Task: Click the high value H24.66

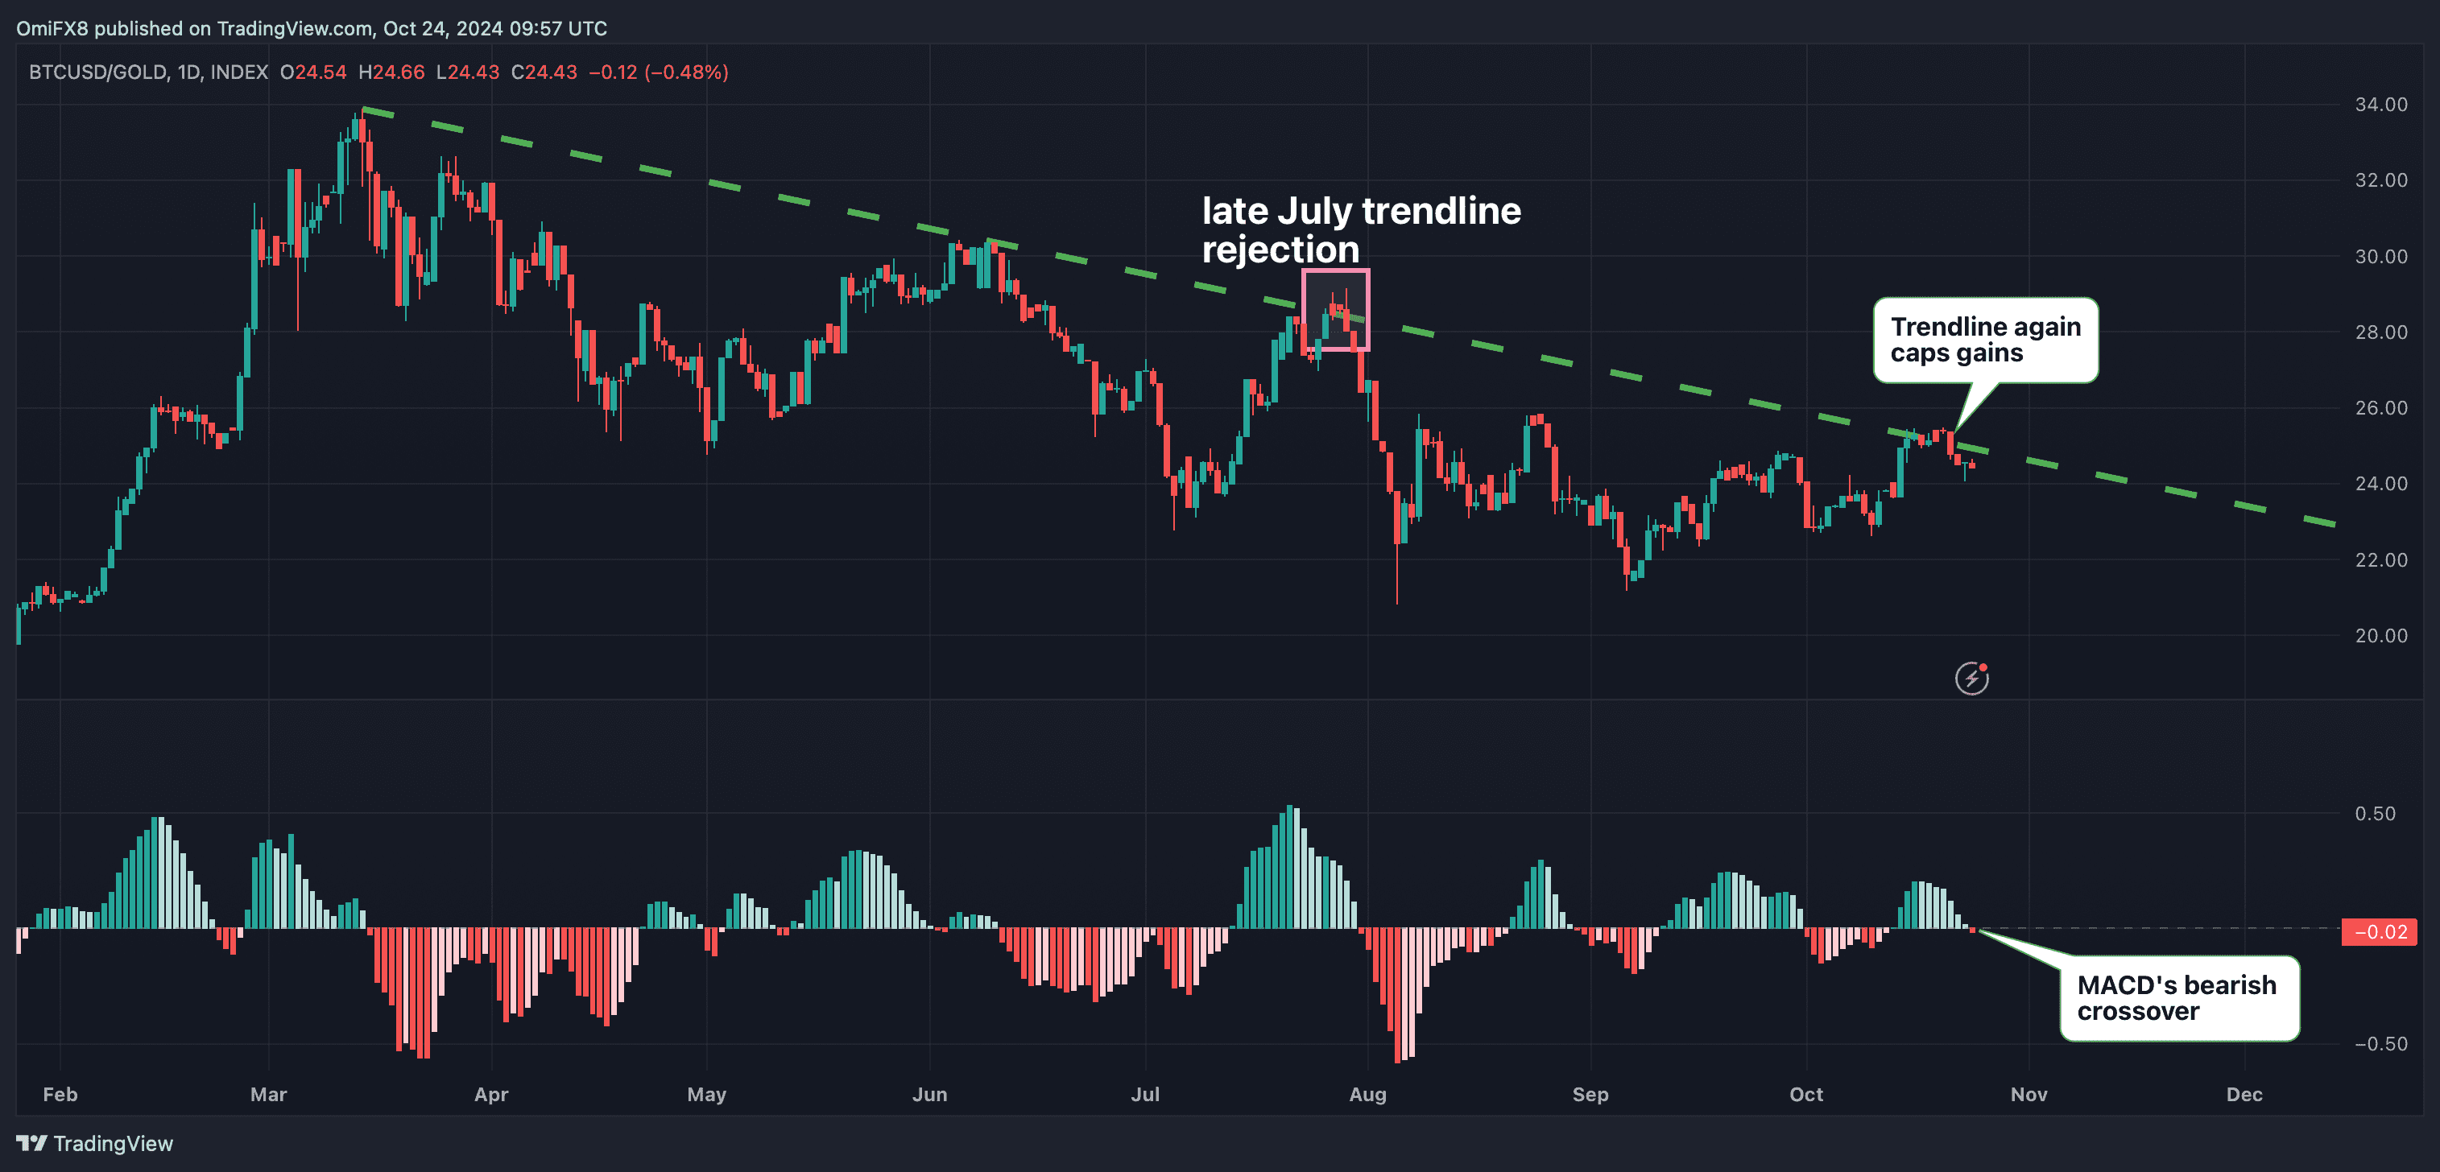Action: tap(391, 72)
